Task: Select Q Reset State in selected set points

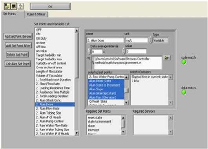Action: [x=106, y=102]
